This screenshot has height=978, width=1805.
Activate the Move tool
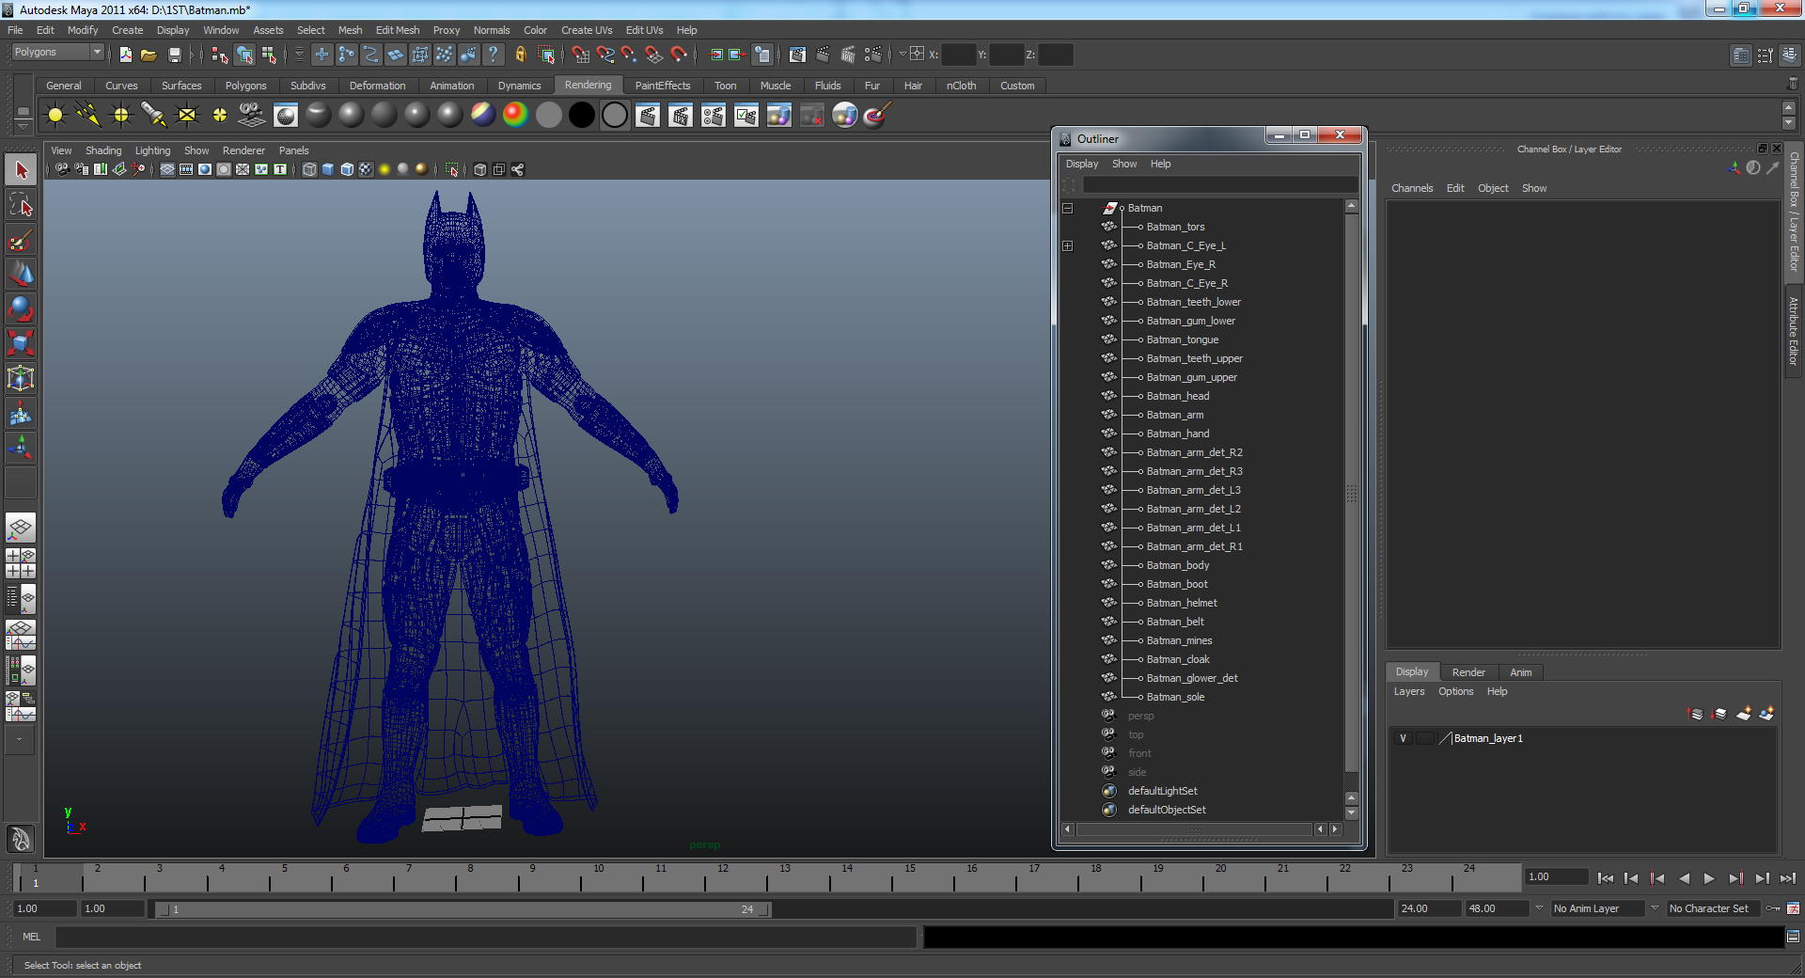click(21, 275)
